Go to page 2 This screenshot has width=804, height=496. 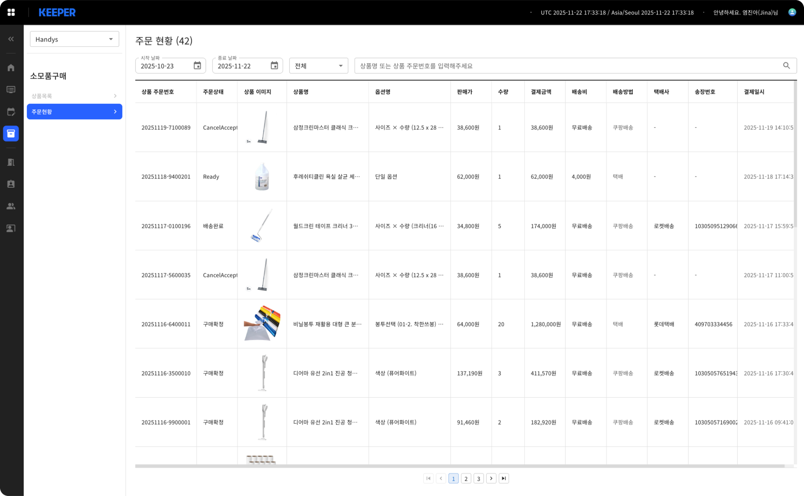466,478
